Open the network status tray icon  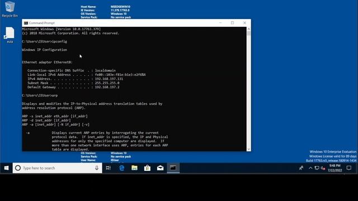click(x=317, y=168)
